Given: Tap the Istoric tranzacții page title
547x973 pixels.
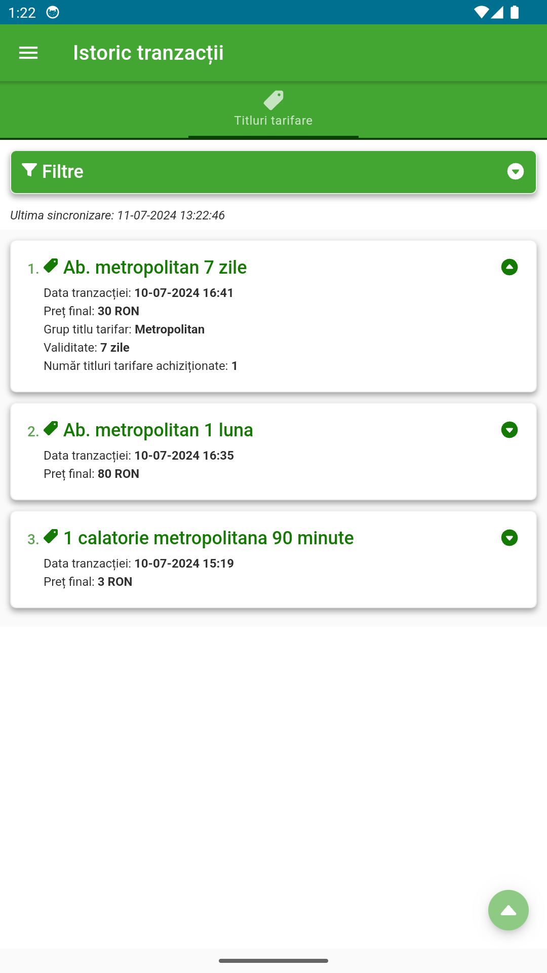Looking at the screenshot, I should (148, 53).
